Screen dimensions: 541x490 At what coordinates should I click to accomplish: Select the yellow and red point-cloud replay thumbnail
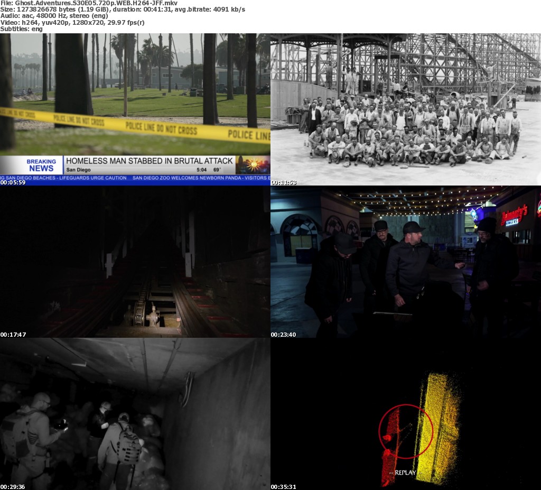[x=405, y=414]
